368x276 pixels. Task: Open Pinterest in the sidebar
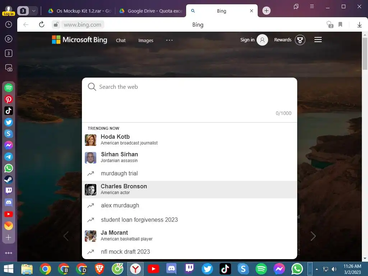[x=9, y=99]
